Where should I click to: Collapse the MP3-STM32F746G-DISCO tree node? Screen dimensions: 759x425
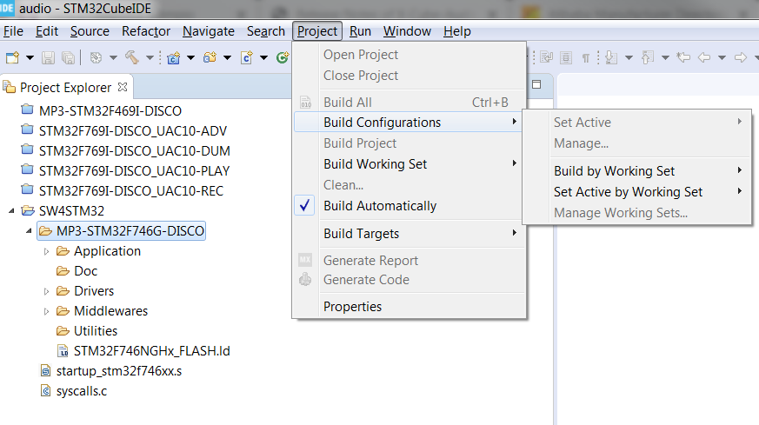point(29,231)
